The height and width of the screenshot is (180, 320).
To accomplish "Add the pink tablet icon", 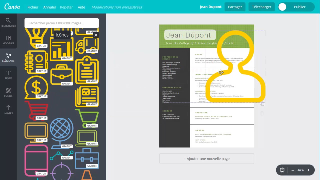I will [x=36, y=160].
